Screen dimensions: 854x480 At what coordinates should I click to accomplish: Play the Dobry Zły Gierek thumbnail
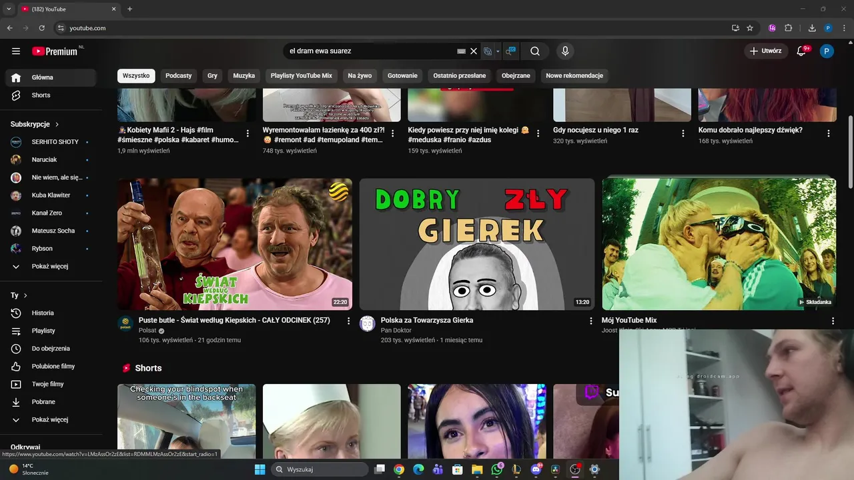pyautogui.click(x=477, y=244)
